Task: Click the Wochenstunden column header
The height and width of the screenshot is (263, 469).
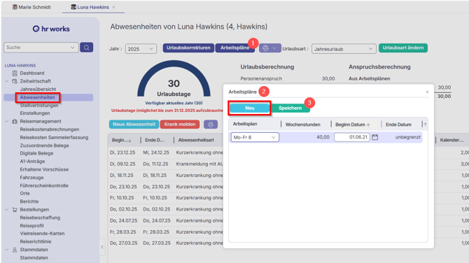Action: [x=302, y=125]
